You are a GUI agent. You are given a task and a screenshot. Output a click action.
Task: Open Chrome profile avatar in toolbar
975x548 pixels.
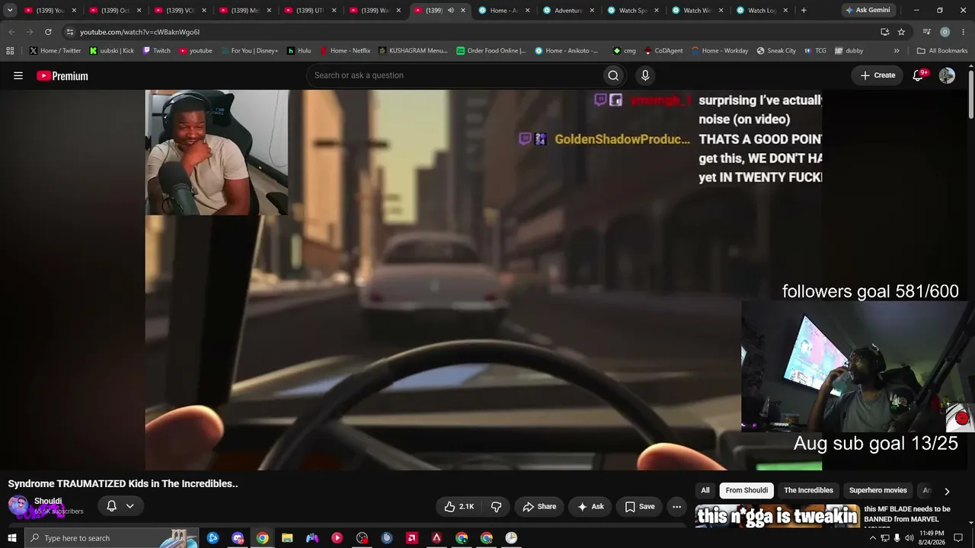pyautogui.click(x=945, y=32)
